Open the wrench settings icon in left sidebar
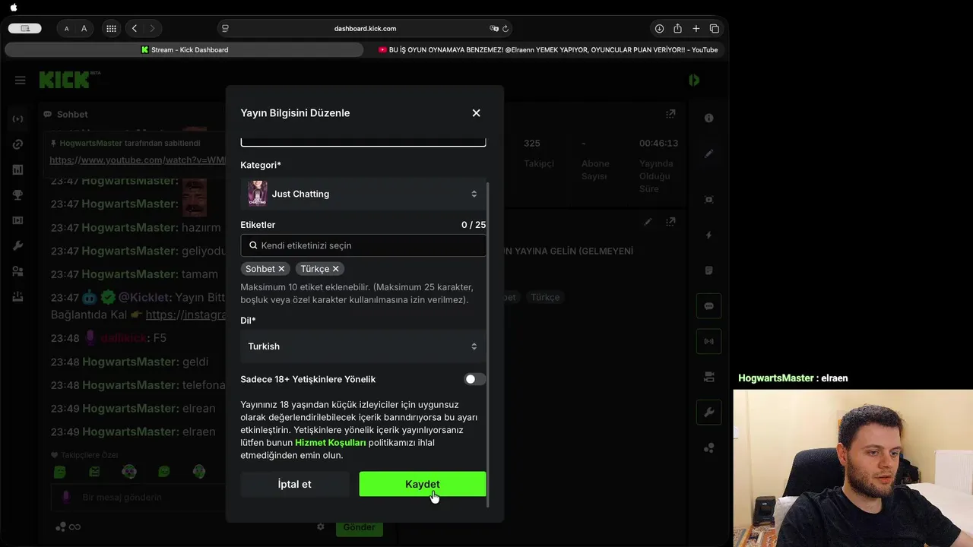The image size is (973, 547). click(17, 245)
